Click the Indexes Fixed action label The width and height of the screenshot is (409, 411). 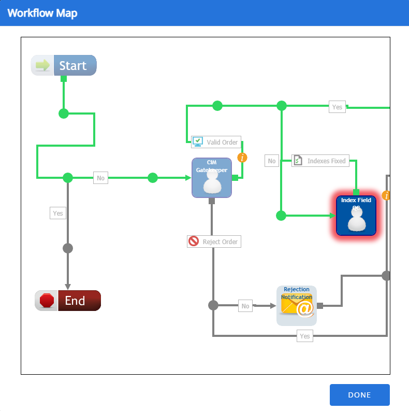[326, 161]
